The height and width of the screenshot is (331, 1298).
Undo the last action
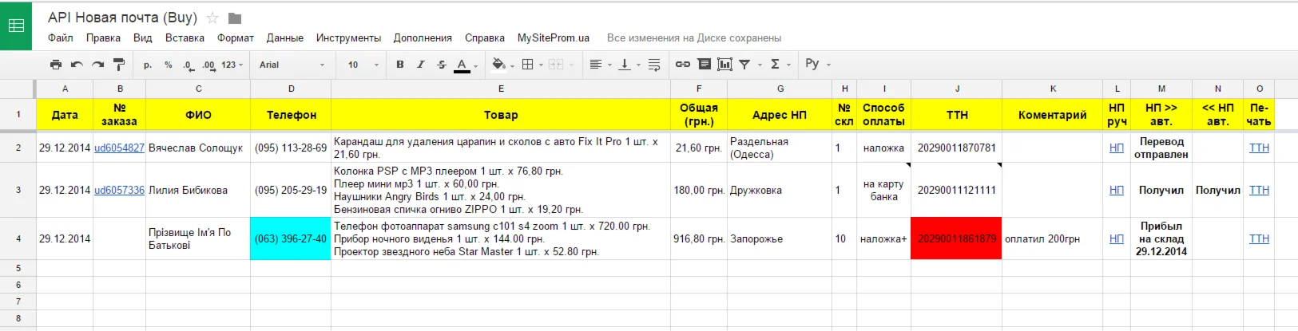[77, 65]
